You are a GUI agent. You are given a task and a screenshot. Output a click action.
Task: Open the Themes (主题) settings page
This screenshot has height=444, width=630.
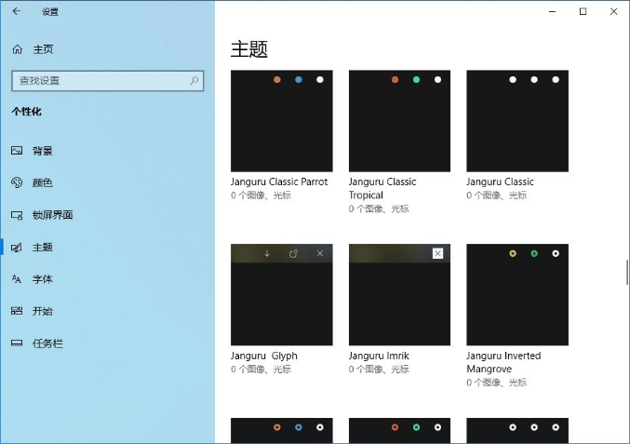click(43, 248)
